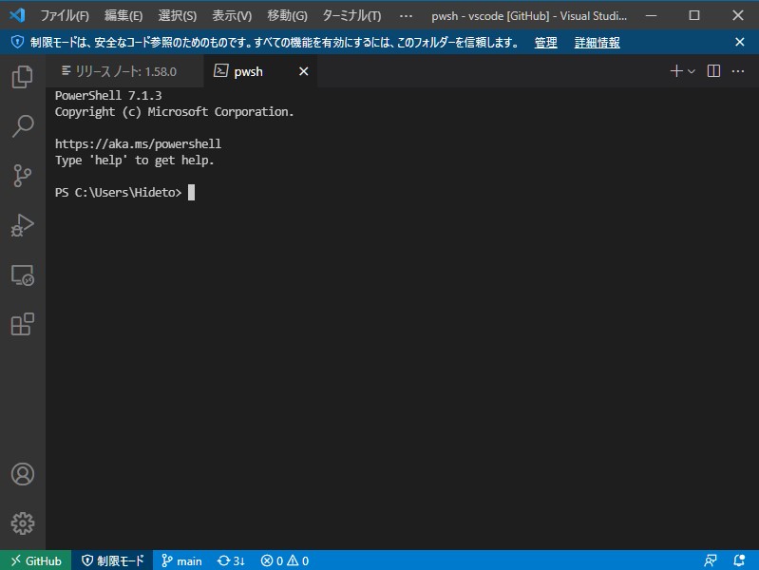Open editor more actions ellipsis
This screenshot has width=759, height=570.
pos(738,71)
